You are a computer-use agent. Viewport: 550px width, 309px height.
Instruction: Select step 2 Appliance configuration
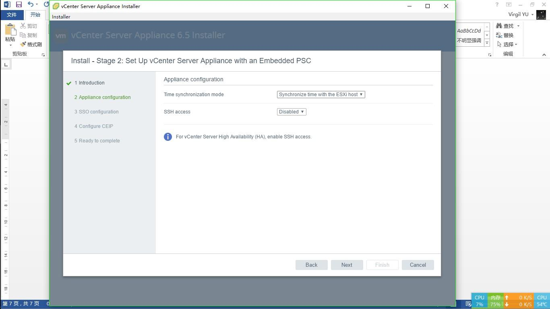click(102, 97)
